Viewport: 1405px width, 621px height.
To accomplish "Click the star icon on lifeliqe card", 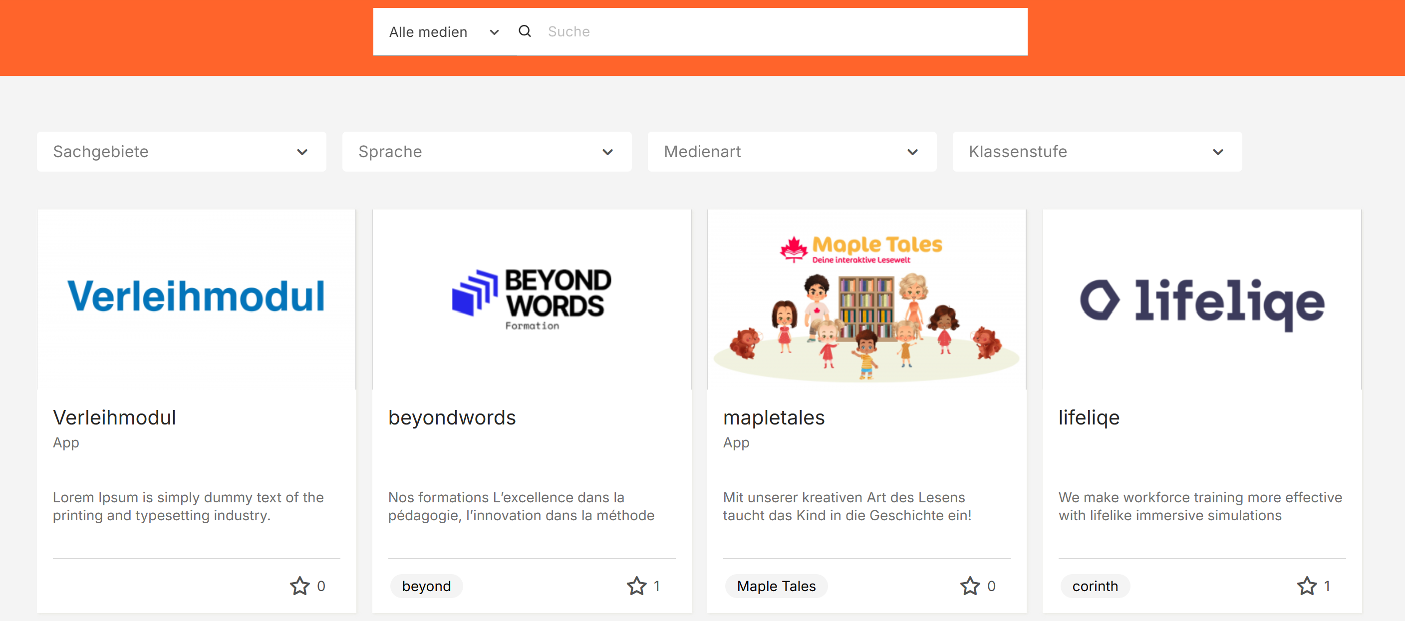I will [x=1306, y=586].
